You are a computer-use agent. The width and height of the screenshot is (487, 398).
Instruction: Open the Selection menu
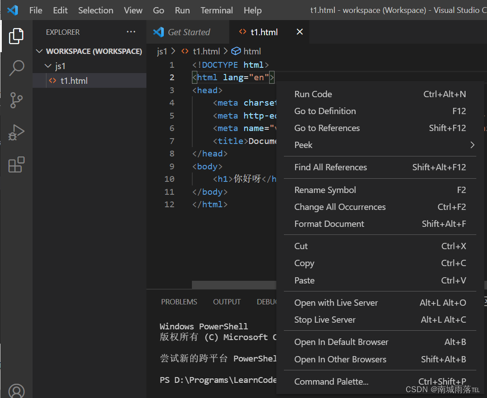coord(96,10)
